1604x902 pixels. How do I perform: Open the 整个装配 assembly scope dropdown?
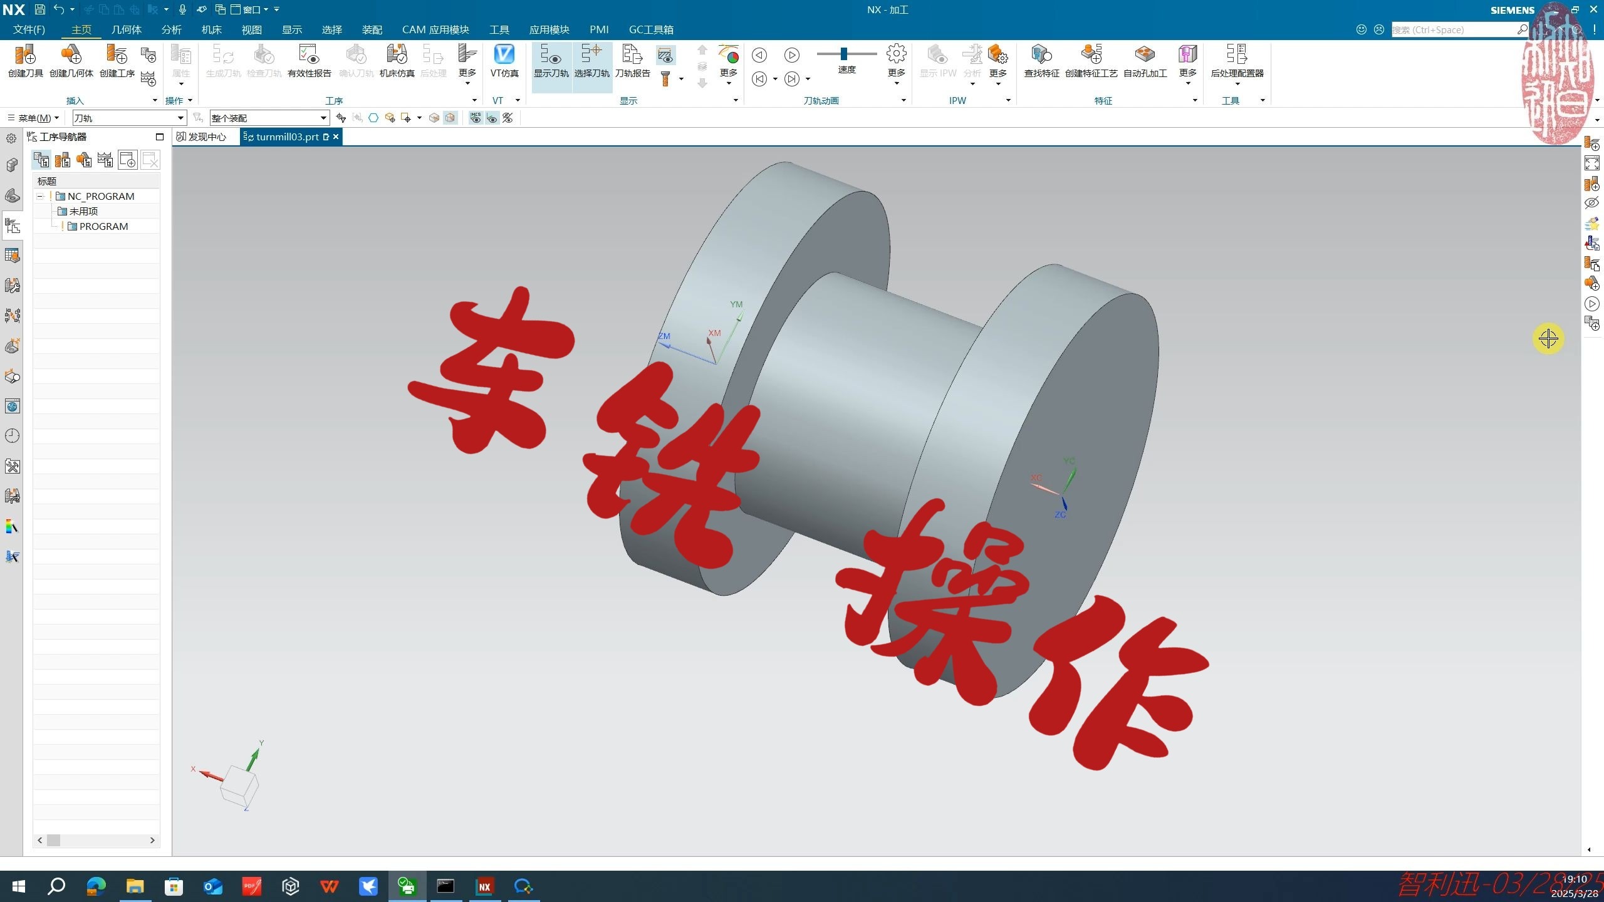pos(324,118)
